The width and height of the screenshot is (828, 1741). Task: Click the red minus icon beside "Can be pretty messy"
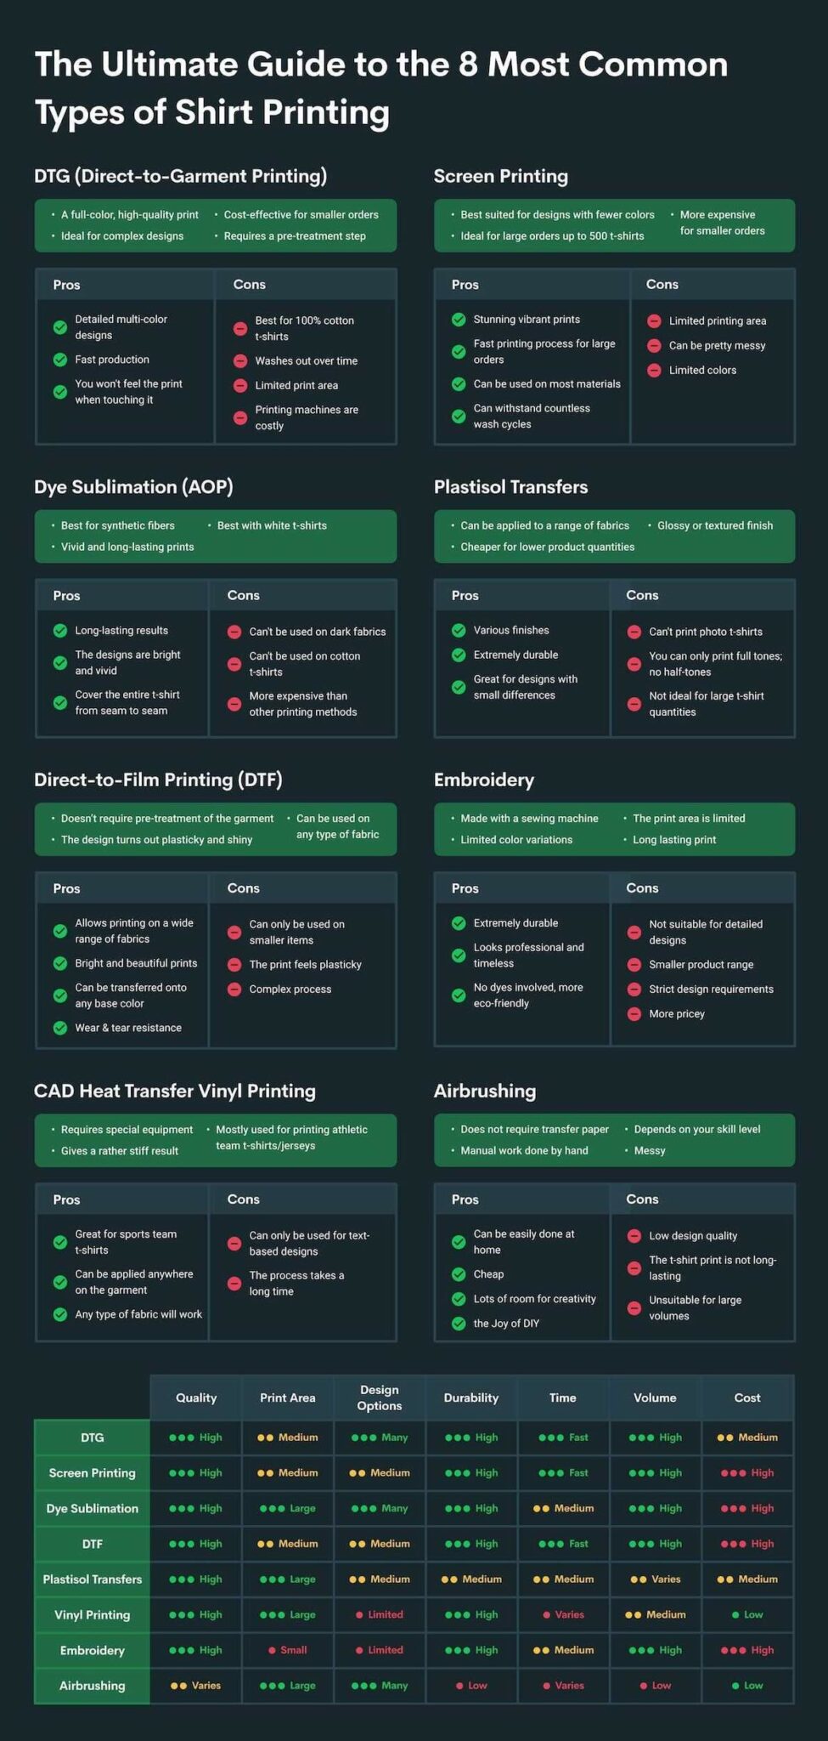[x=654, y=345]
